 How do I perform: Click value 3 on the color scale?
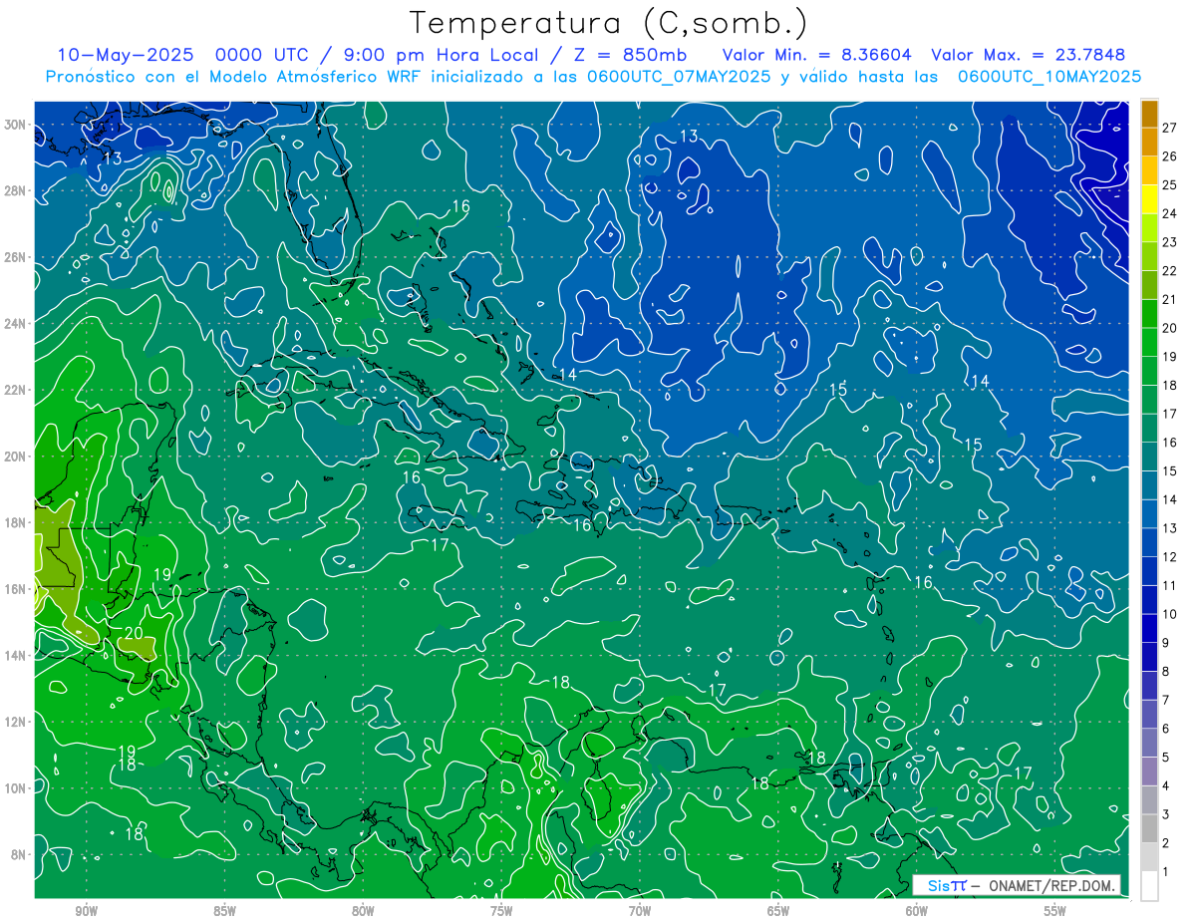coord(1166,814)
